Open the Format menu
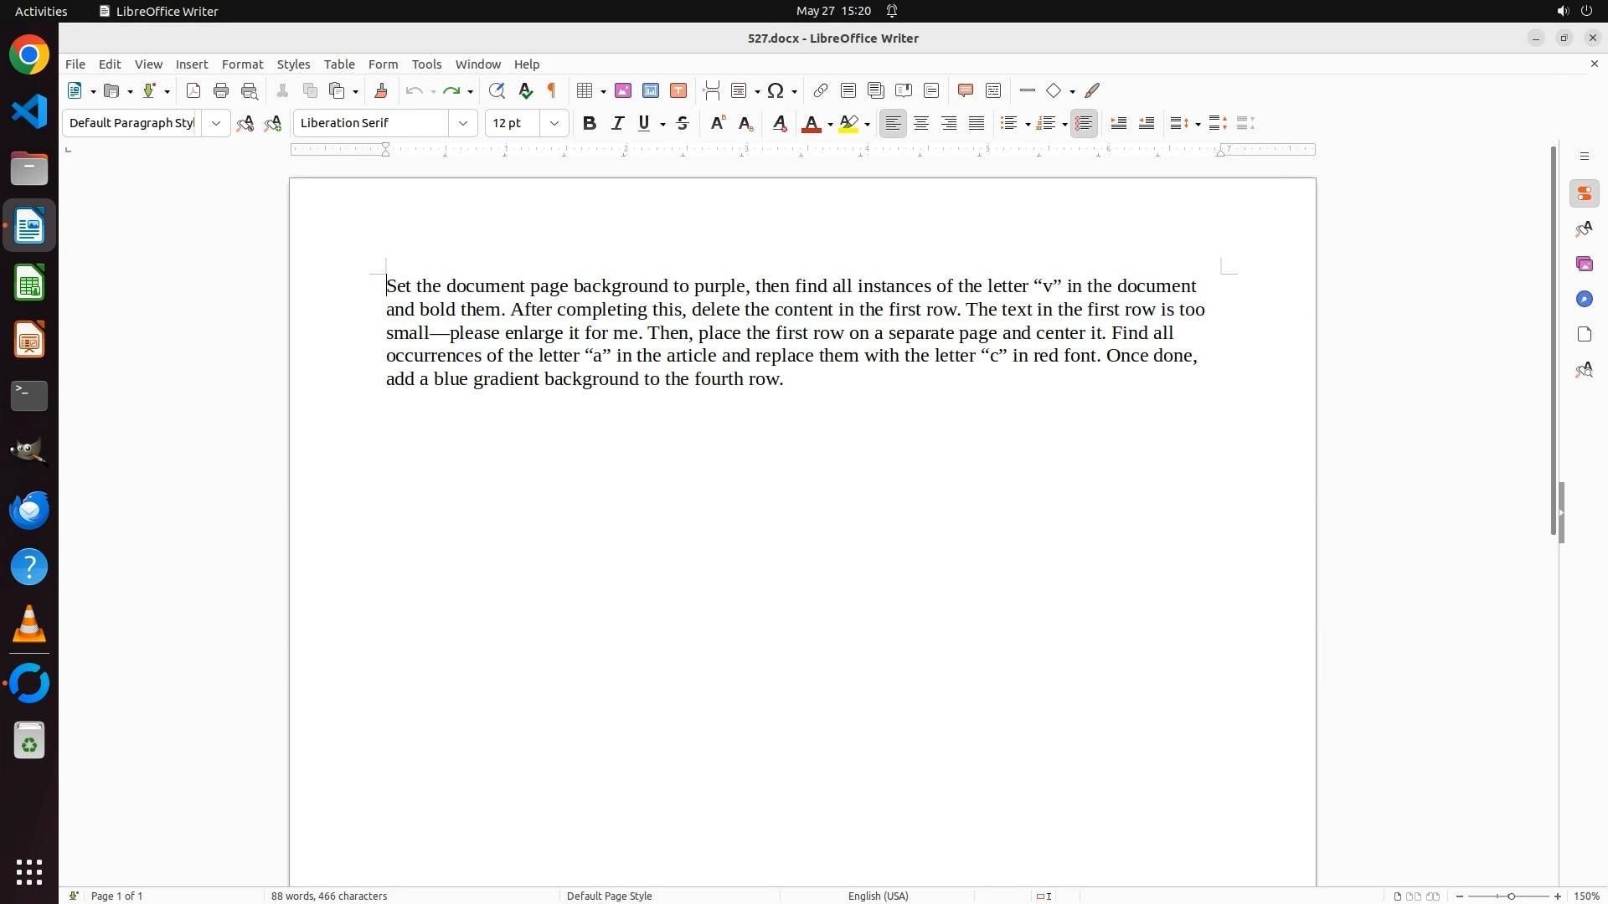The width and height of the screenshot is (1608, 904). [242, 64]
